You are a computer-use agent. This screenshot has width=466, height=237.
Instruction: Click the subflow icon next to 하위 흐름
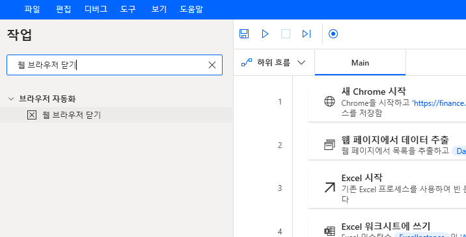(247, 62)
